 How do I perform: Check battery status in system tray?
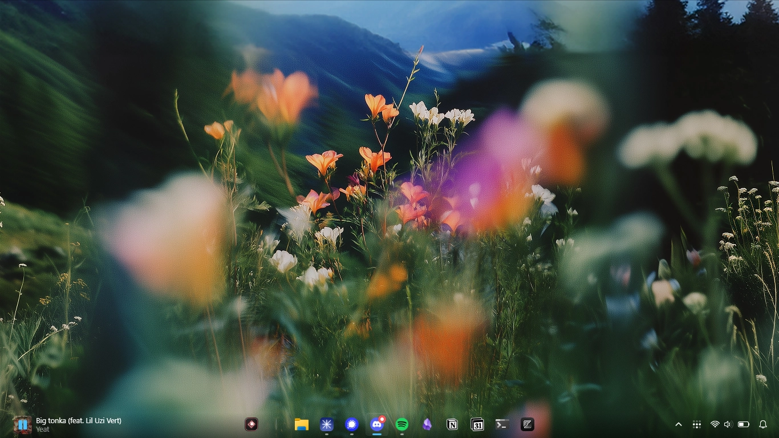click(x=744, y=424)
